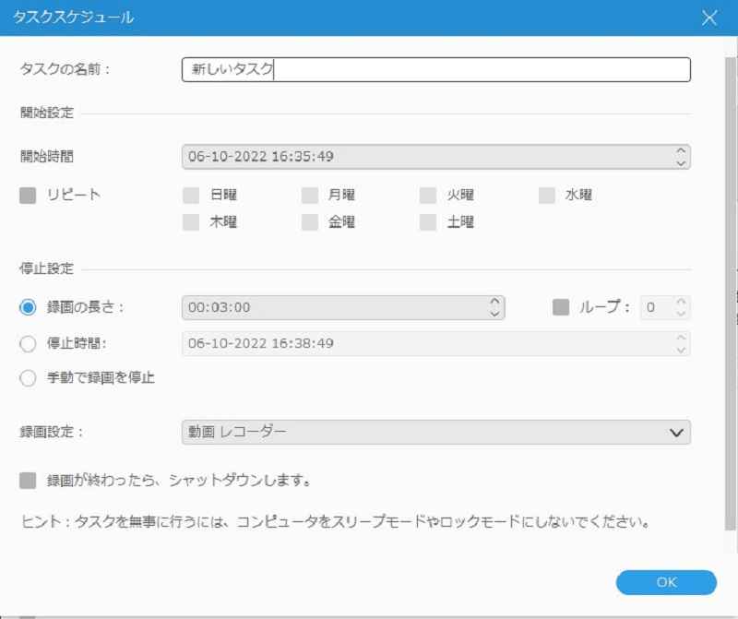Enable the ループ checkbox

point(560,307)
